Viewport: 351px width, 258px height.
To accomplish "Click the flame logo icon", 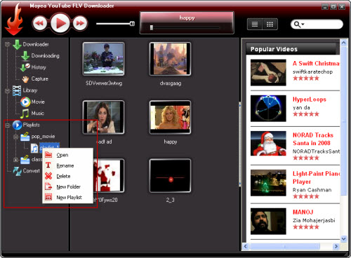I will 15,20.
